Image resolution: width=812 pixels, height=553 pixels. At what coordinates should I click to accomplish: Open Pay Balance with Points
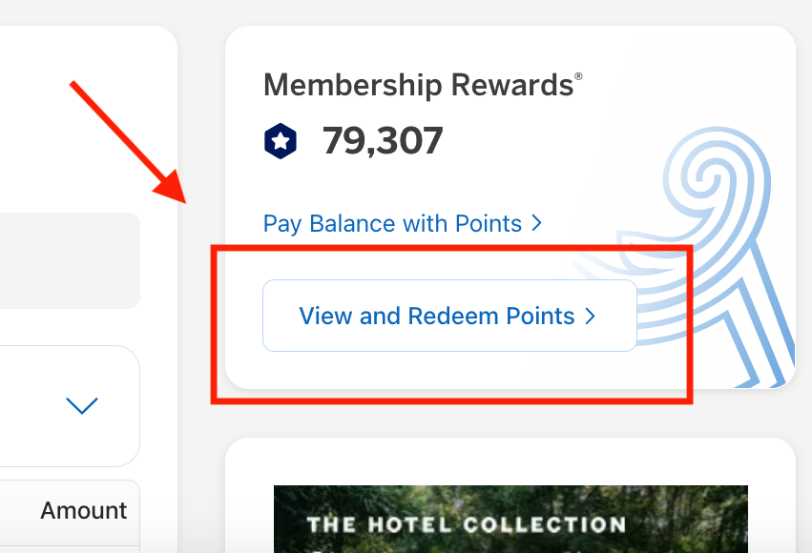[x=391, y=223]
